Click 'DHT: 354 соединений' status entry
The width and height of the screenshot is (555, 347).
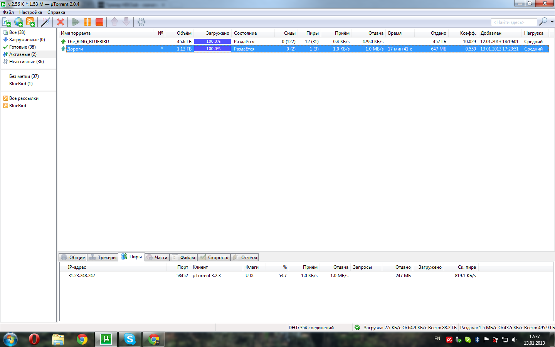coord(311,328)
